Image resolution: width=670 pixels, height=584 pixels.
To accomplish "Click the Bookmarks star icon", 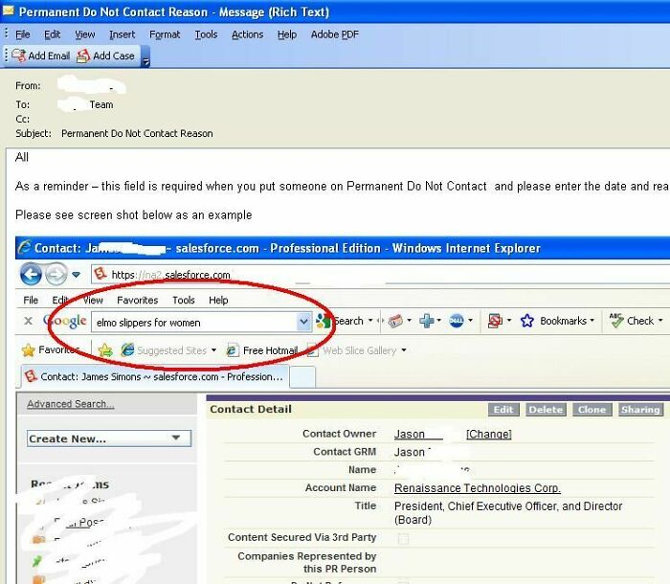I will [527, 321].
